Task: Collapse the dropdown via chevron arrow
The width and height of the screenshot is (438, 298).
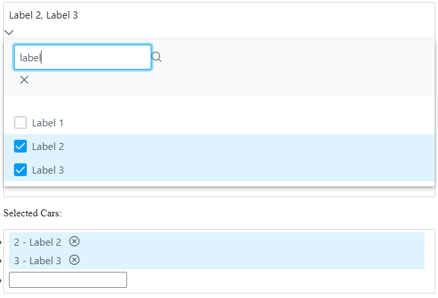Action: 9,33
